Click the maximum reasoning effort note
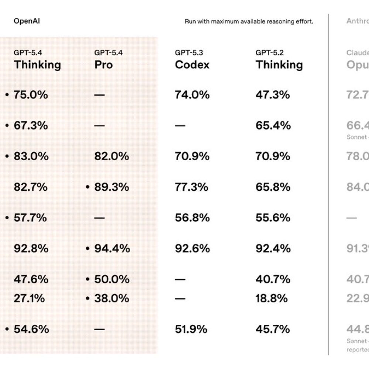 coord(249,21)
